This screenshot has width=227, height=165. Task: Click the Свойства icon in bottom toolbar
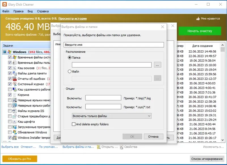121,147
